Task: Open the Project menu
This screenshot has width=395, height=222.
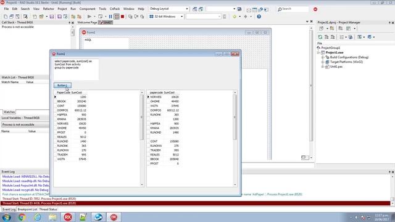Action: pos(62,9)
